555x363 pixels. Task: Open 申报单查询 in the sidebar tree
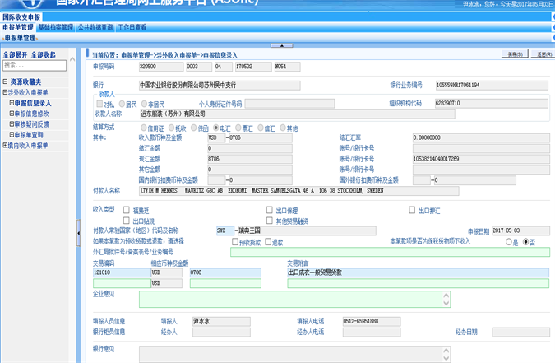point(29,135)
